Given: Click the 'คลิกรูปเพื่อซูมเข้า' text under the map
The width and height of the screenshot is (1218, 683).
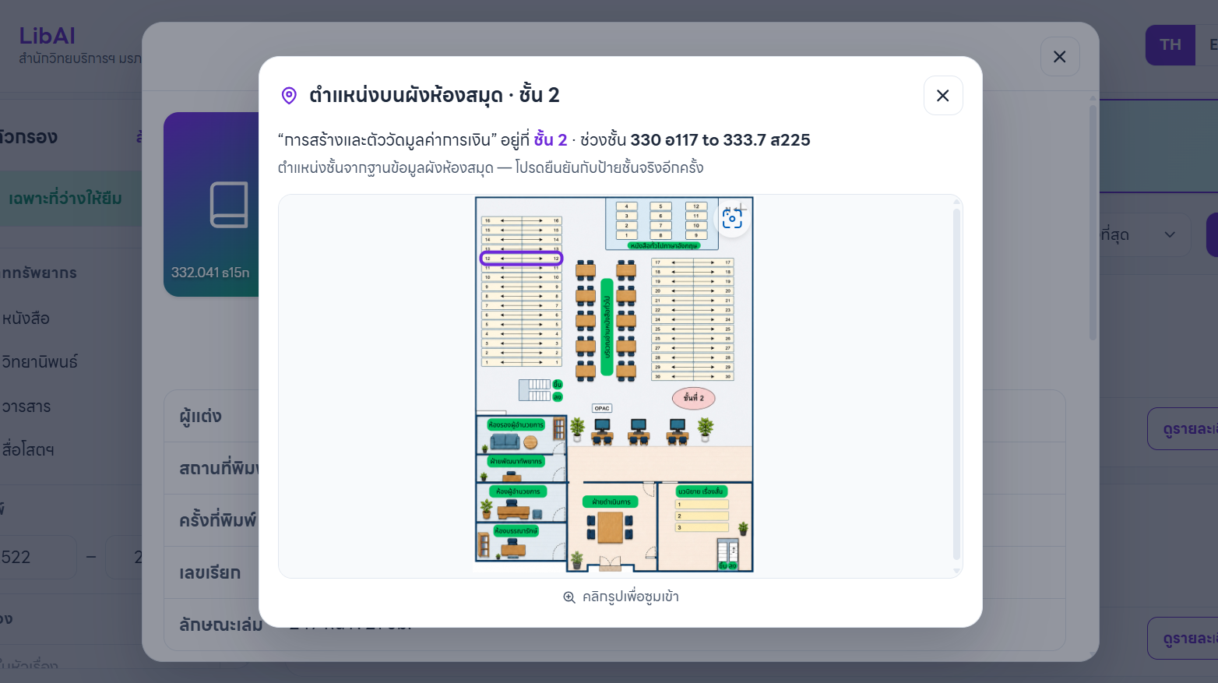Looking at the screenshot, I should coord(631,597).
